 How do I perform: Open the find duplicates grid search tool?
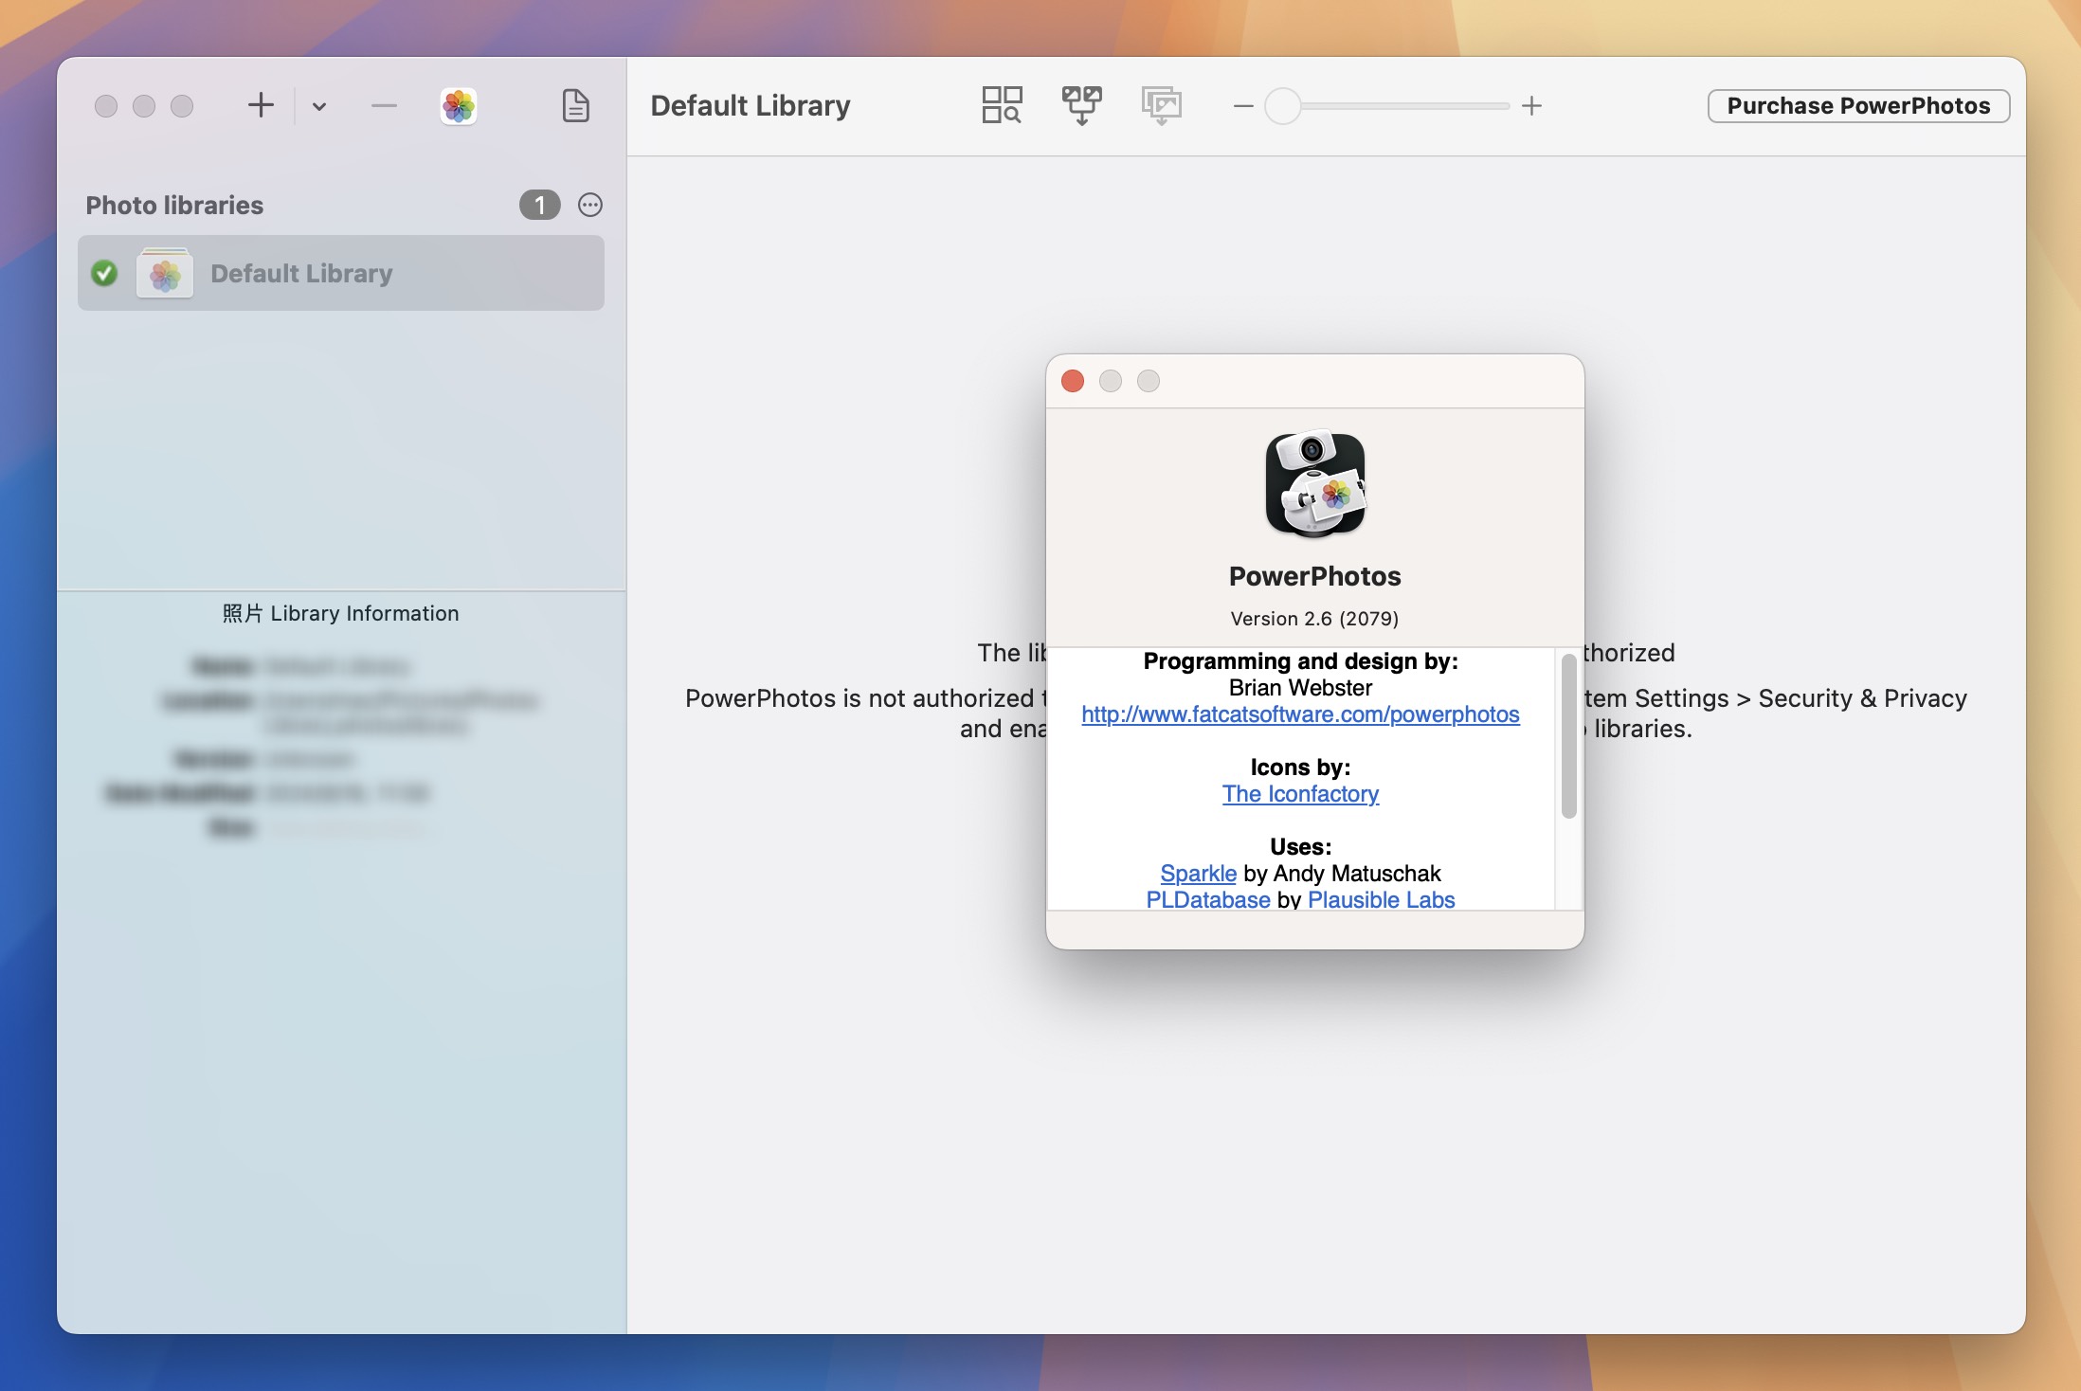tap(1002, 105)
